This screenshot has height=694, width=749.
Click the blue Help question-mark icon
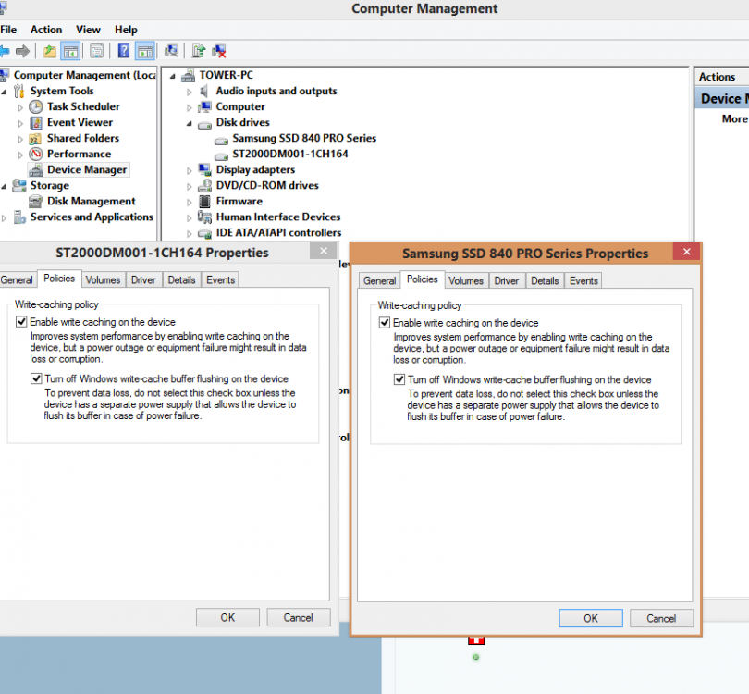pyautogui.click(x=124, y=51)
